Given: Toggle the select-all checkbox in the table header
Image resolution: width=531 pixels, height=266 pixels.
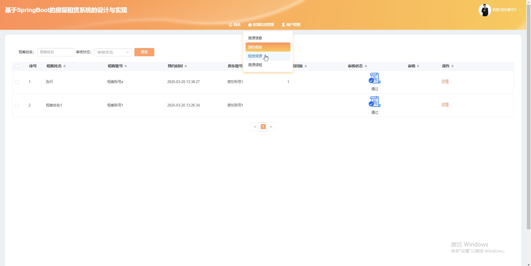Looking at the screenshot, I should click(x=17, y=66).
